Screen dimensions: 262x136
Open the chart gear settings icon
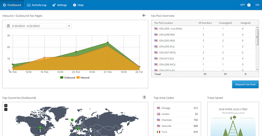coord(144,16)
